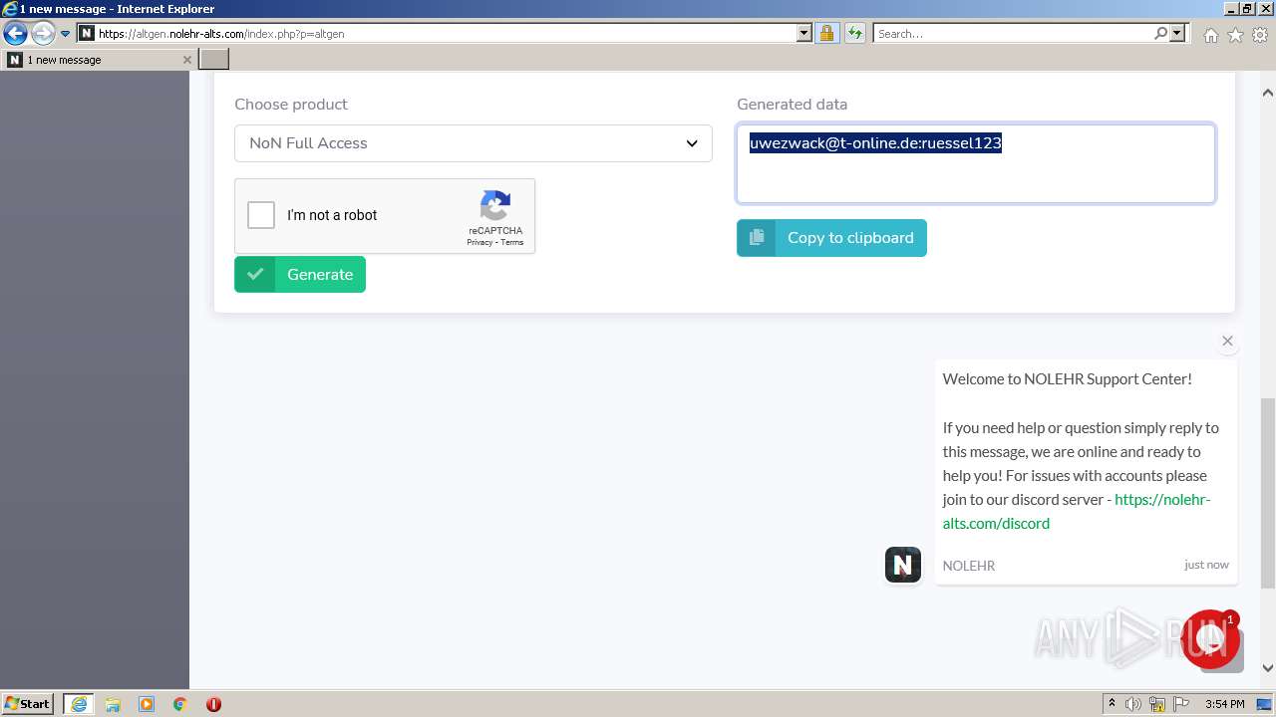The image size is (1276, 717).
Task: Click the network tray icon
Action: pyautogui.click(x=1157, y=704)
